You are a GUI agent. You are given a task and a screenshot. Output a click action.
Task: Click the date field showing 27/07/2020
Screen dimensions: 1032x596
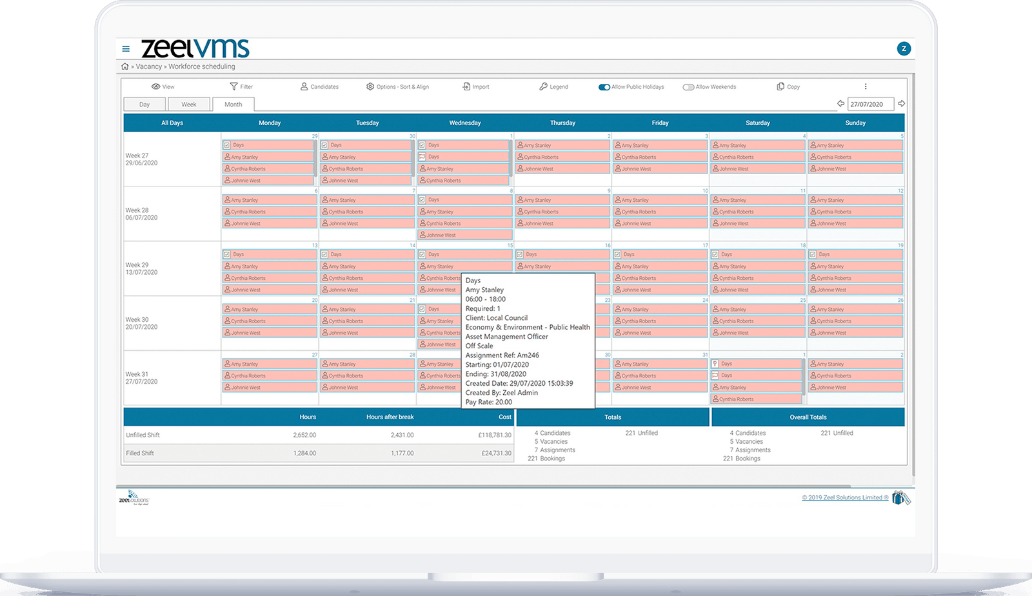[869, 103]
